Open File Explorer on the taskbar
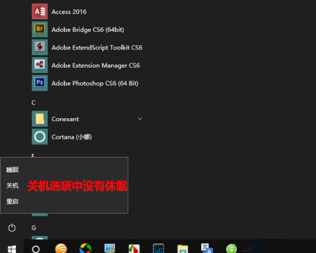This screenshot has height=253, width=316. (183, 249)
